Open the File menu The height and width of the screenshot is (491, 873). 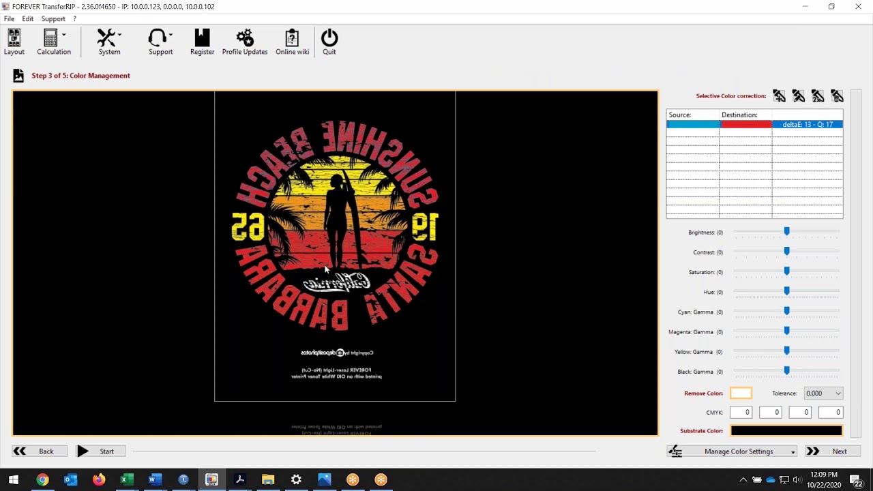9,19
